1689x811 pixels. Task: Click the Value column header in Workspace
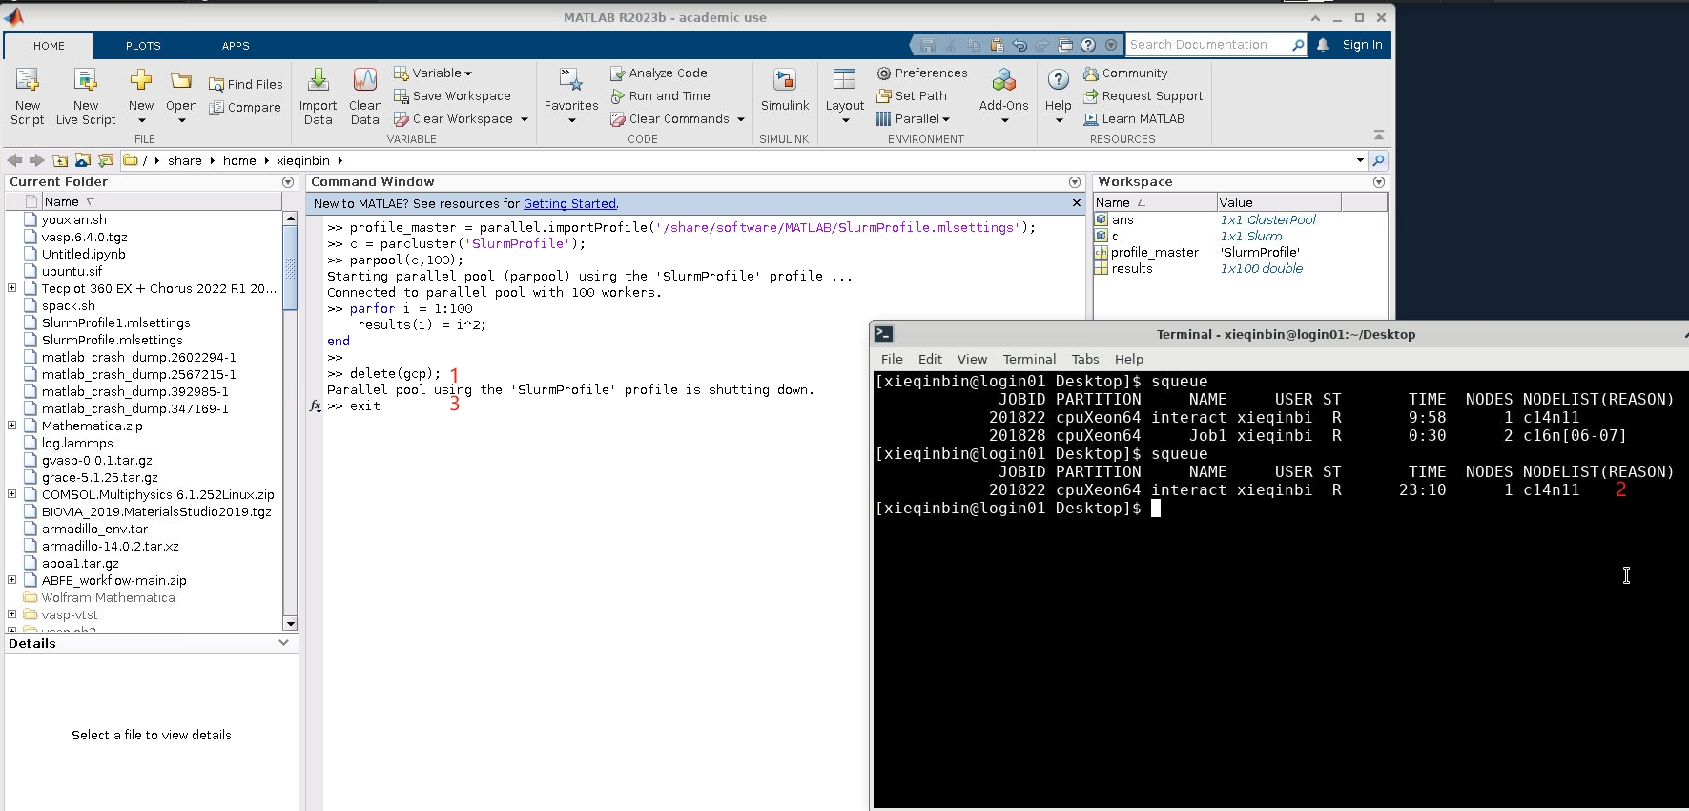click(x=1278, y=202)
